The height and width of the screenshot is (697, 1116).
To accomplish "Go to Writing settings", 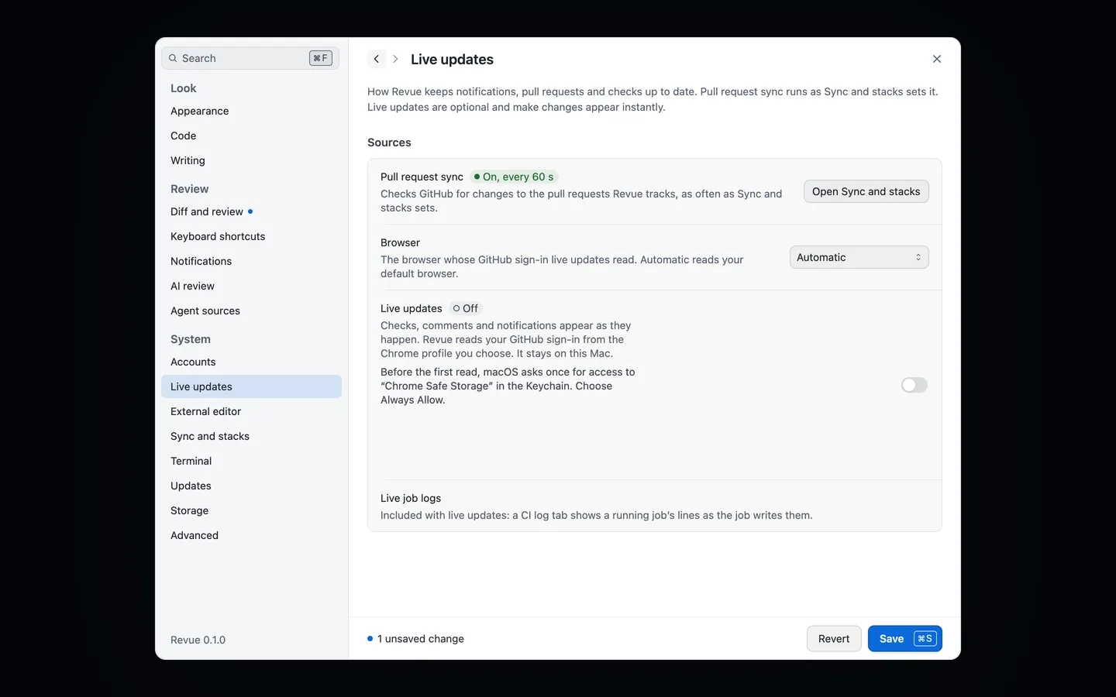I will (251, 160).
